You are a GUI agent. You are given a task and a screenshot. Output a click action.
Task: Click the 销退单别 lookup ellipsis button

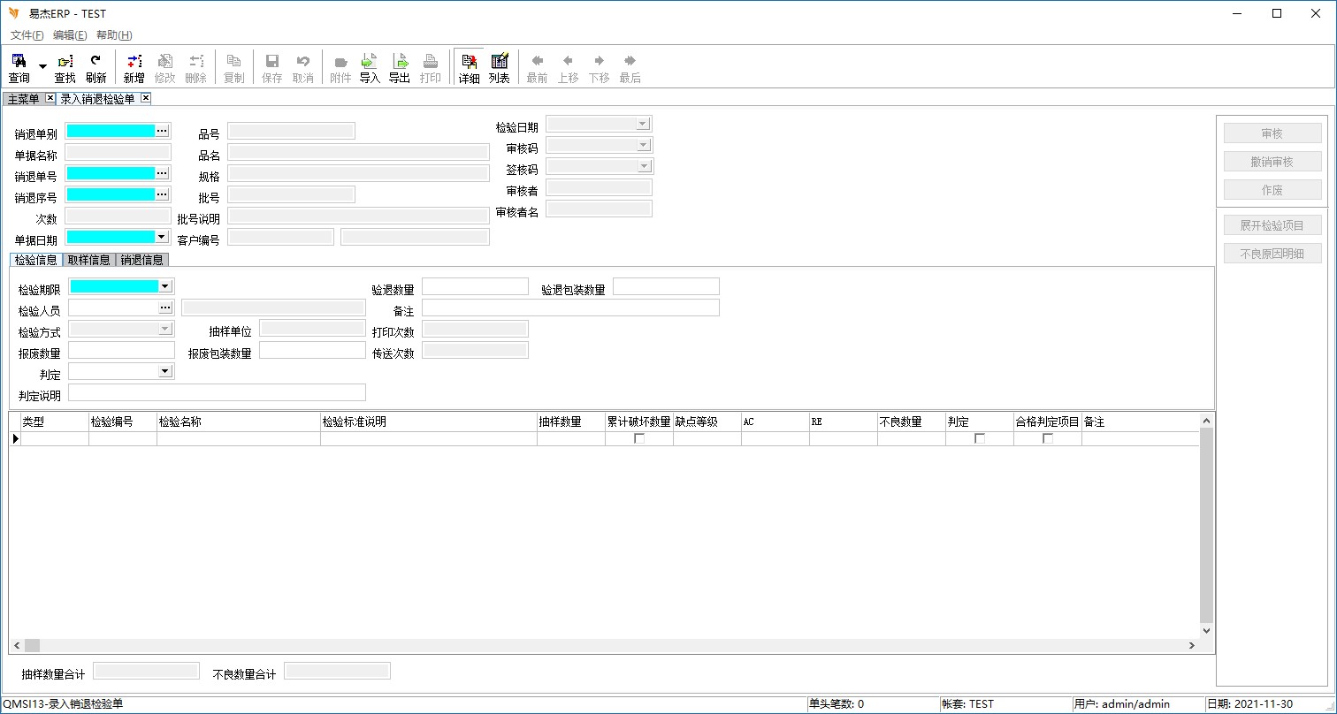(x=162, y=131)
